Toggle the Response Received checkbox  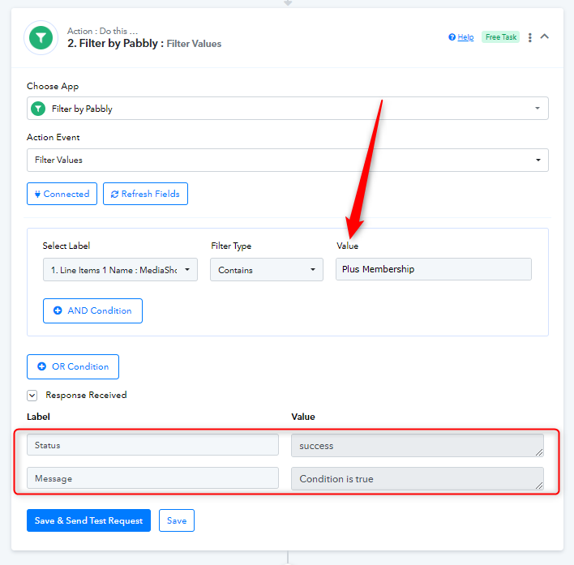(32, 396)
